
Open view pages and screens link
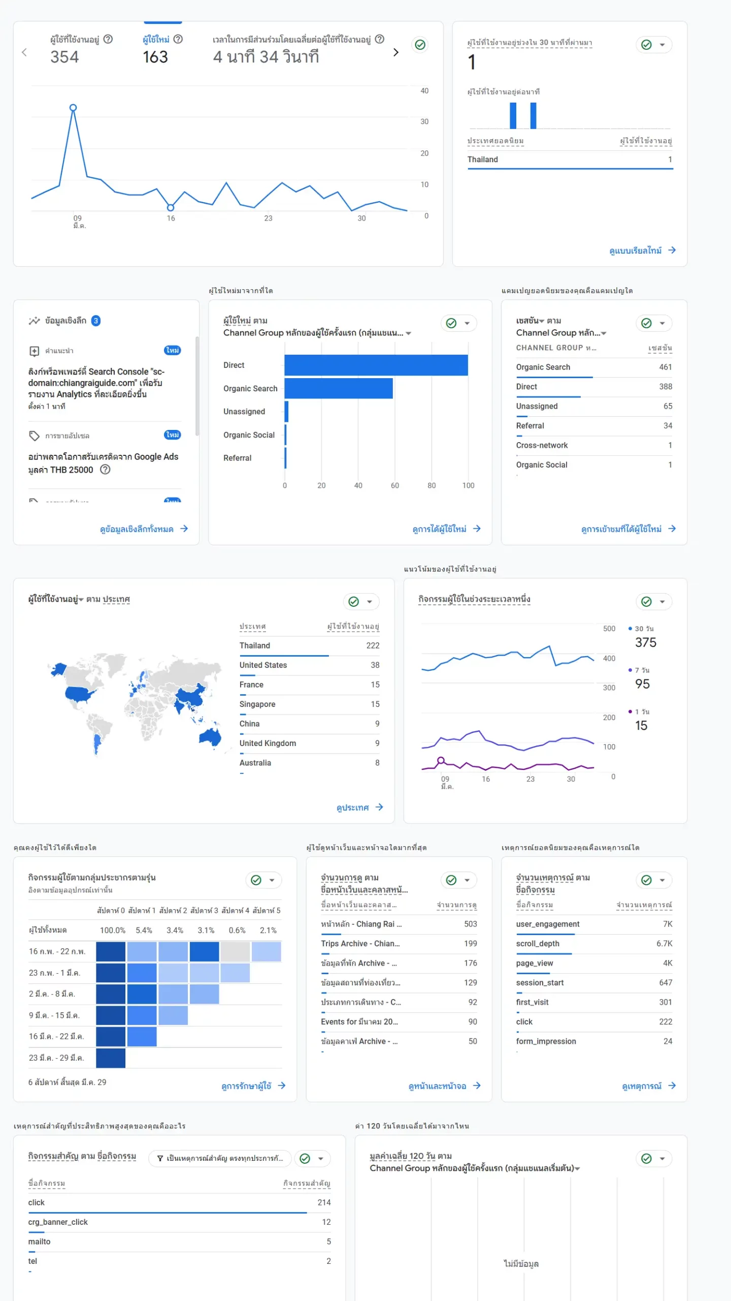[444, 1086]
